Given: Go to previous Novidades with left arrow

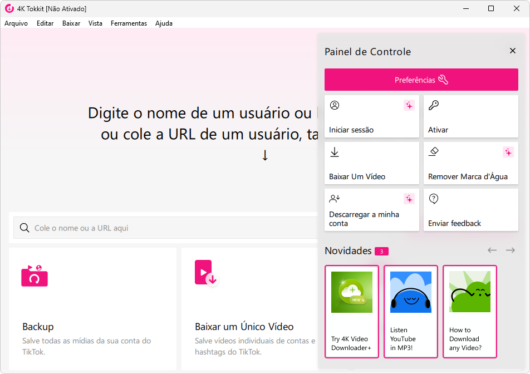Looking at the screenshot, I should 492,250.
